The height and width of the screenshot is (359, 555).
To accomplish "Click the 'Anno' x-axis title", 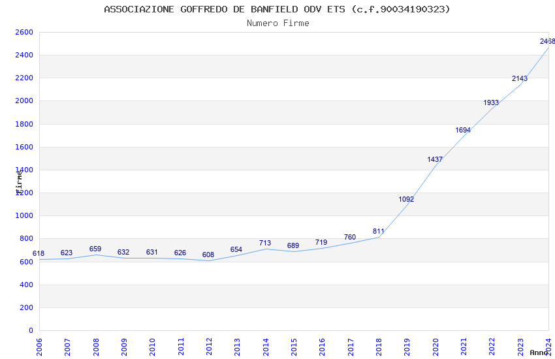I will [x=539, y=352].
